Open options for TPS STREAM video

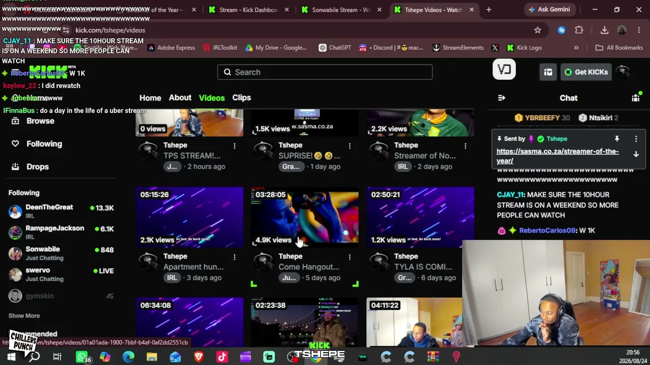coord(235,146)
